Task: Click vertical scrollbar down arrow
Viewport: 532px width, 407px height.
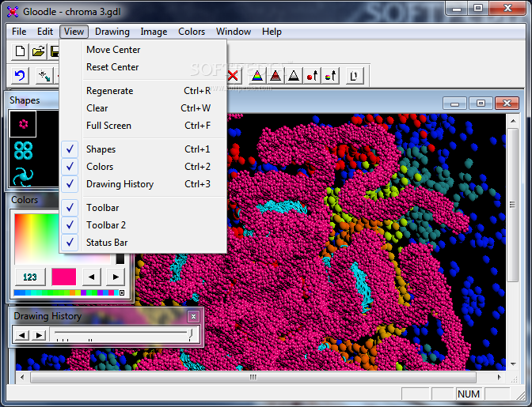Action: click(x=513, y=364)
